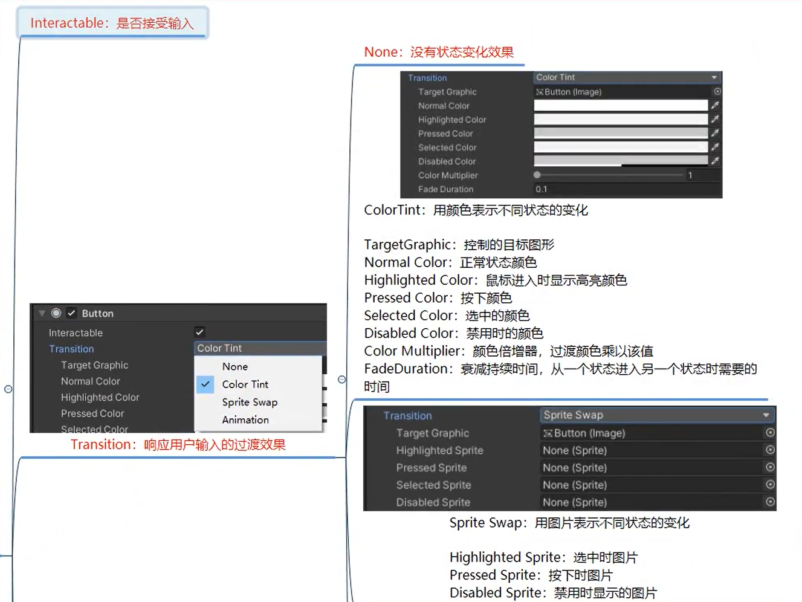Click the Normal Color swatch
Viewport: 802px width, 602px height.
click(621, 105)
